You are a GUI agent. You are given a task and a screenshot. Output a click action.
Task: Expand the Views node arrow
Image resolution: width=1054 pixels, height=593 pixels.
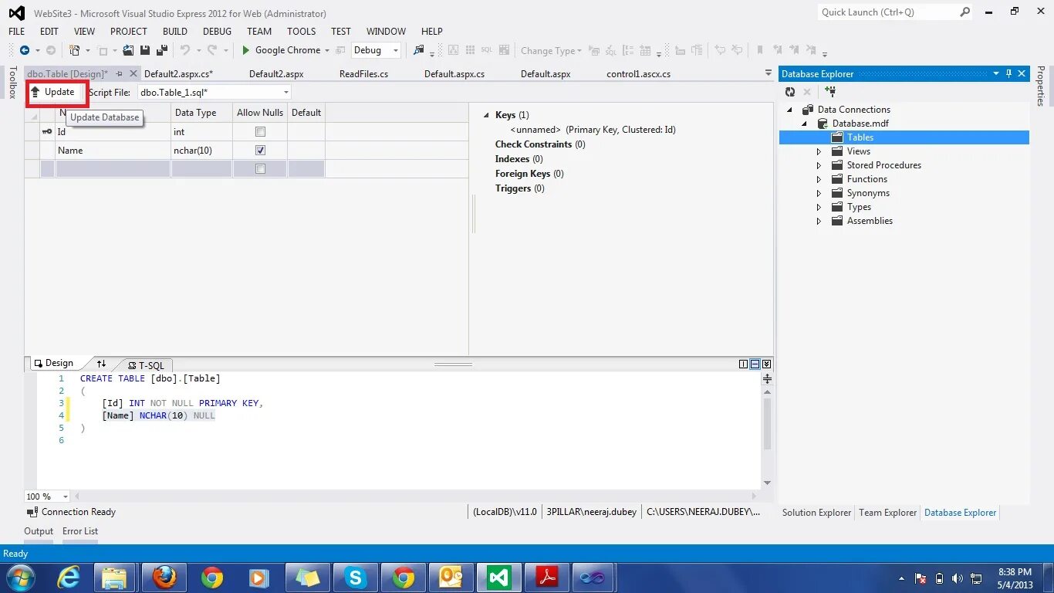[x=819, y=151]
